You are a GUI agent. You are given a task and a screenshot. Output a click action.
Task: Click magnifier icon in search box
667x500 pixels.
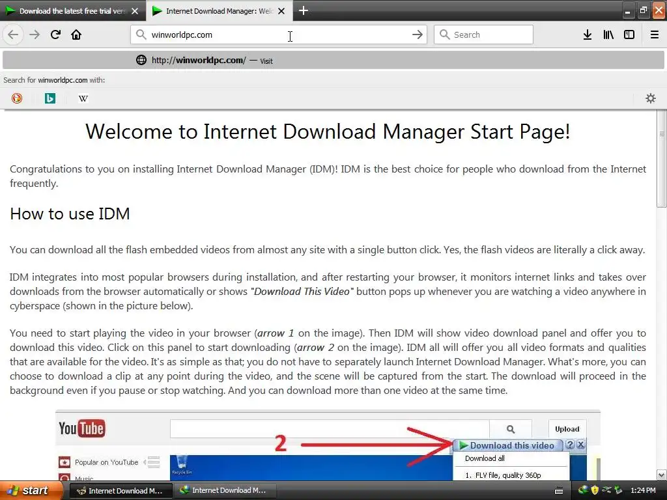point(444,35)
